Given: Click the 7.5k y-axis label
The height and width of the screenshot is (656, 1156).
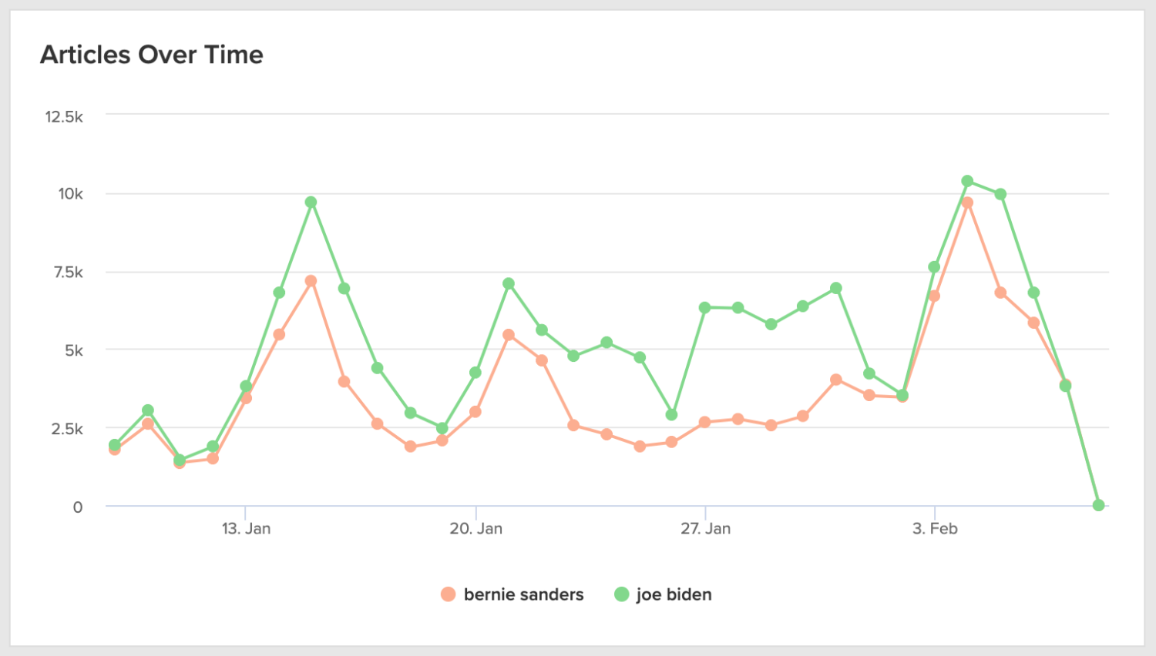Looking at the screenshot, I should 68,272.
